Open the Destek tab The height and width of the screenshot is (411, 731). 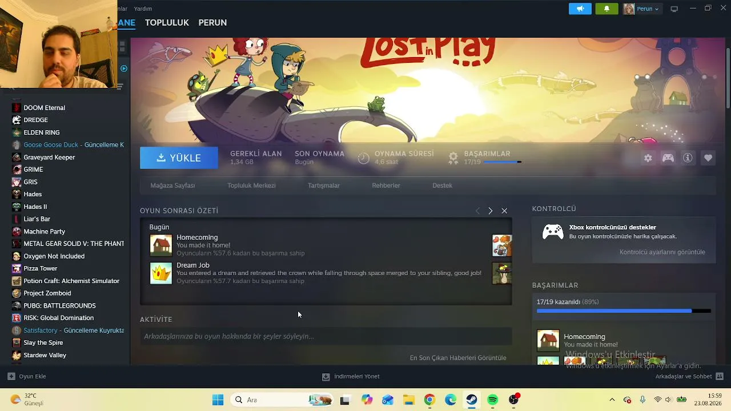click(442, 186)
